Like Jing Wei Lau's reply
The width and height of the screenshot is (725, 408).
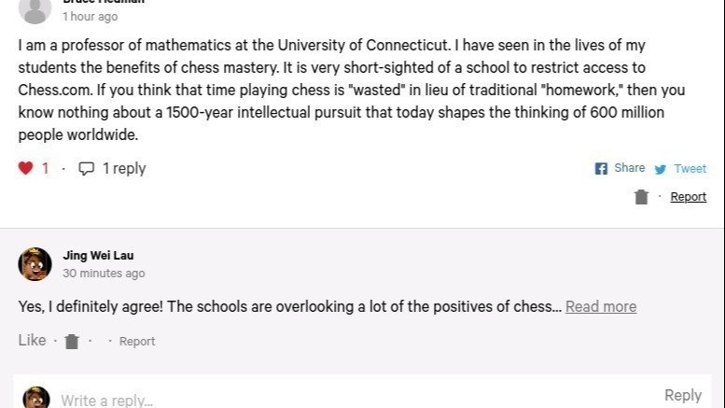pyautogui.click(x=32, y=341)
